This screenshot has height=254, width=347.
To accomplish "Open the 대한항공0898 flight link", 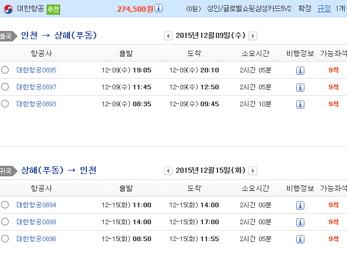I will click(x=36, y=222).
